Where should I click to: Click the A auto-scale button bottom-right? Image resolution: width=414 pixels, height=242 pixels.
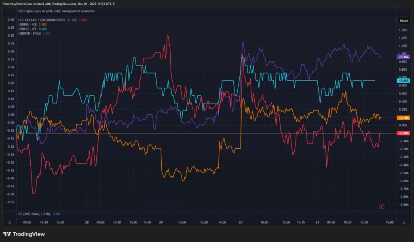pos(403,222)
